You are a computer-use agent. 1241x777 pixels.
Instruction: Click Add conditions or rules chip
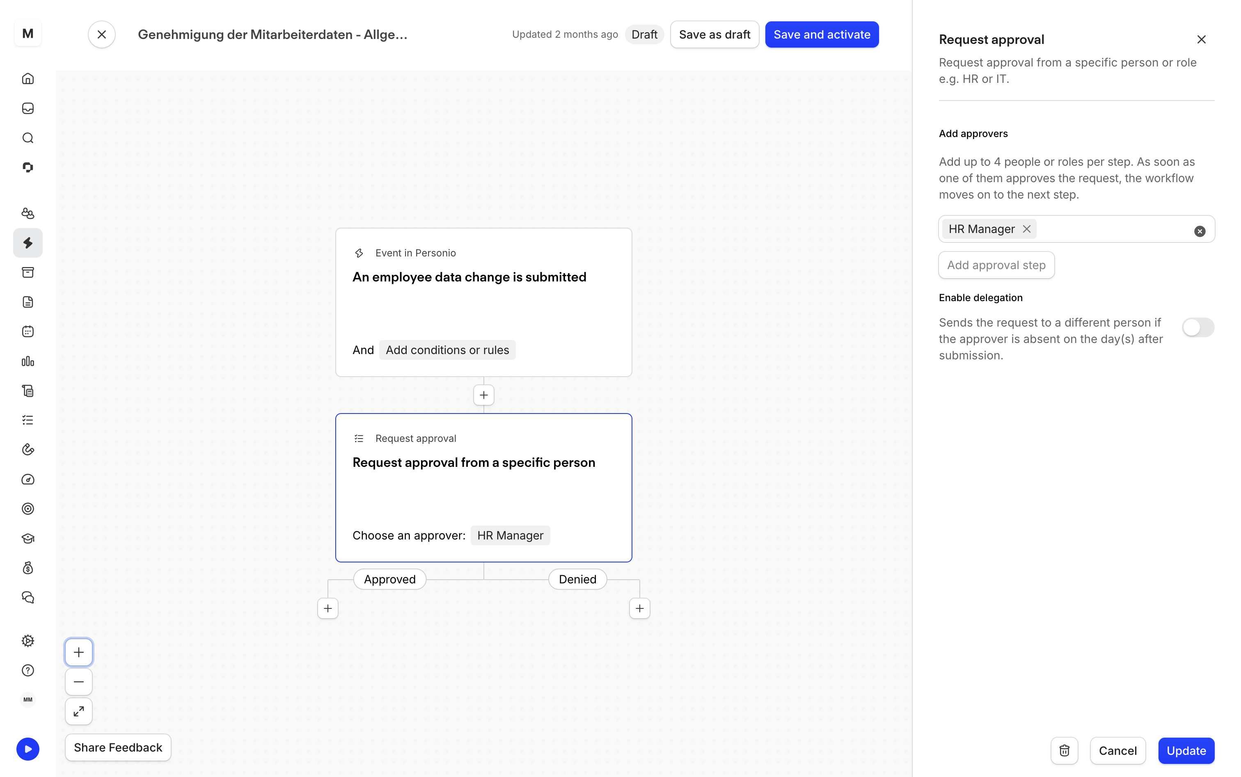point(447,350)
